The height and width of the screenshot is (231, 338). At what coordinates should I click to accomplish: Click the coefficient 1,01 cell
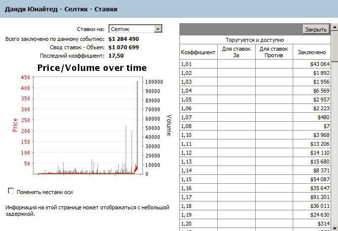[198, 64]
